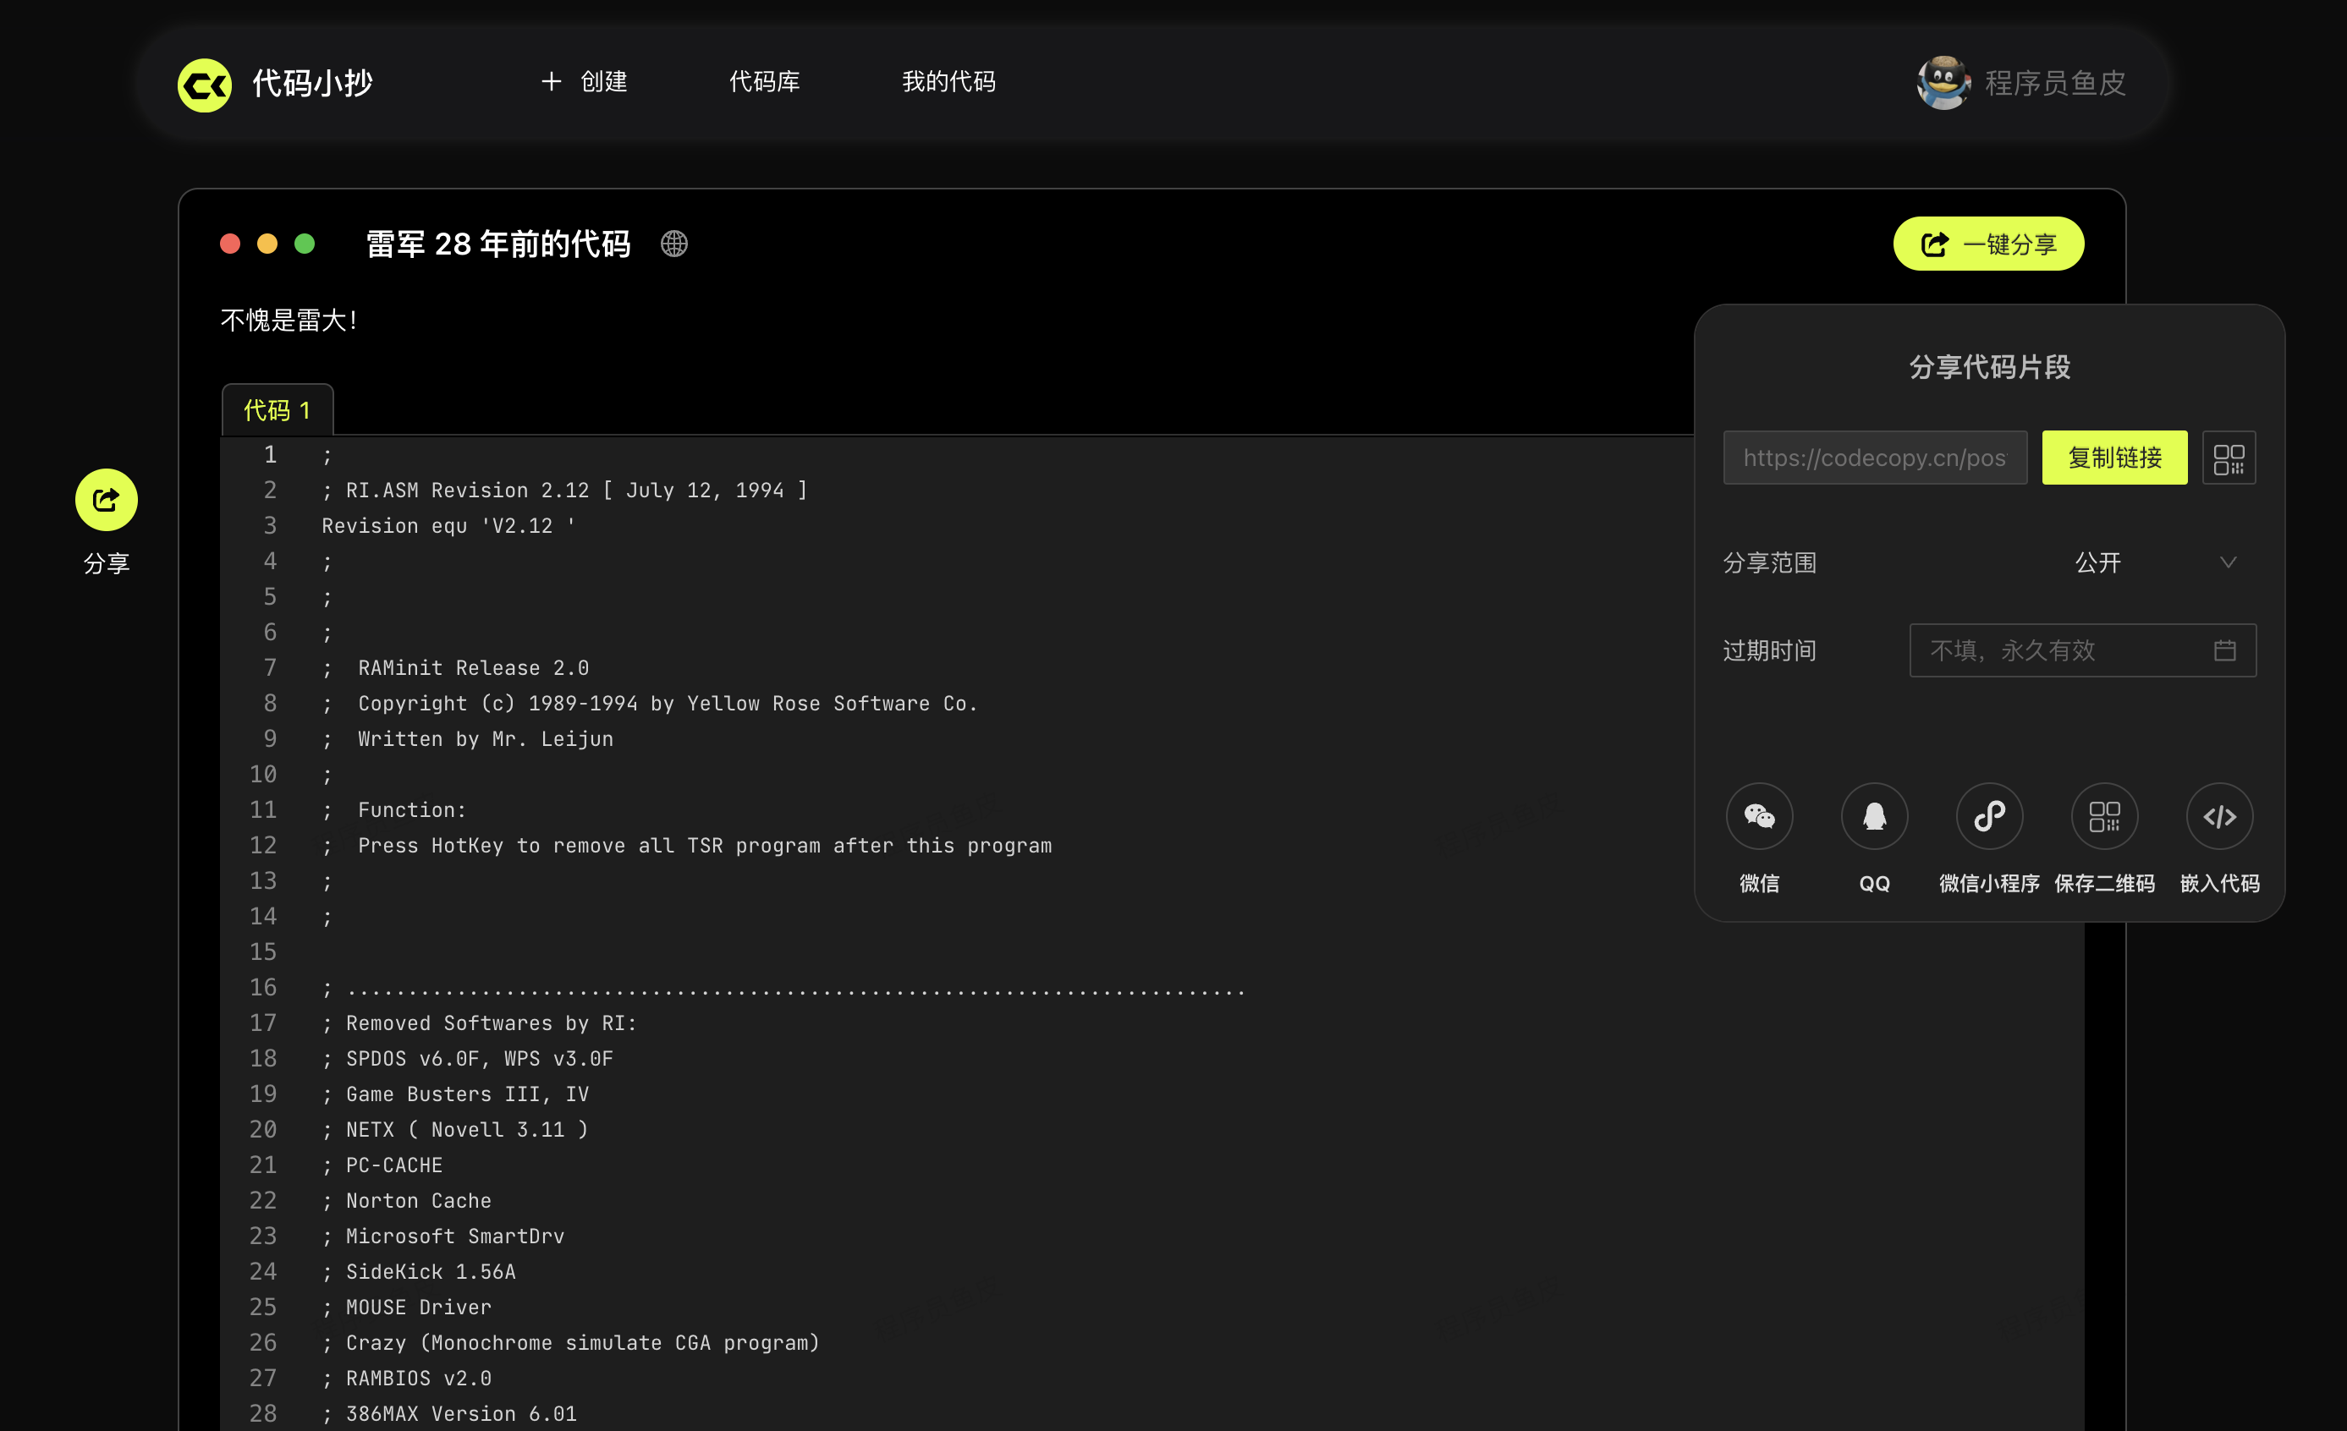Click the share link URL field
Viewport: 2347px width, 1431px height.
(1873, 458)
